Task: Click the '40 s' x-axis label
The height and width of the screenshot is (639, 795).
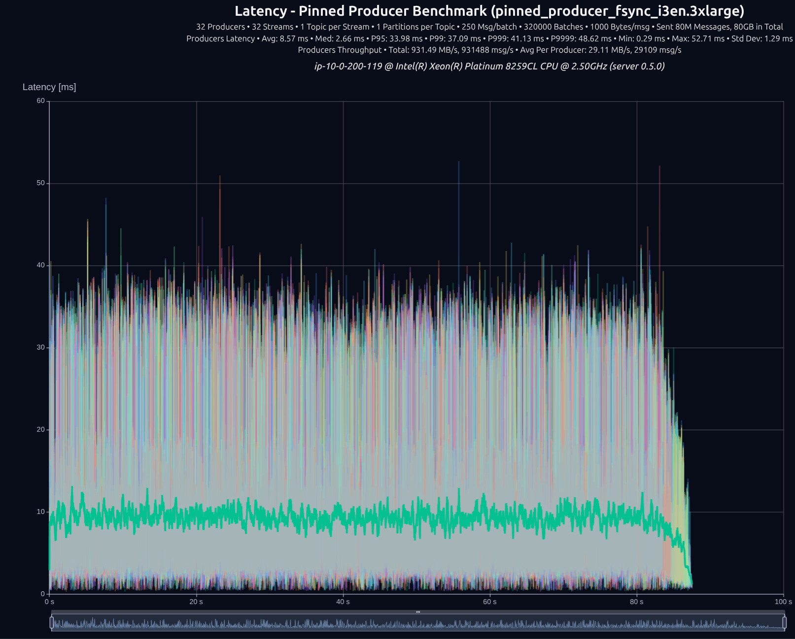Action: (343, 602)
